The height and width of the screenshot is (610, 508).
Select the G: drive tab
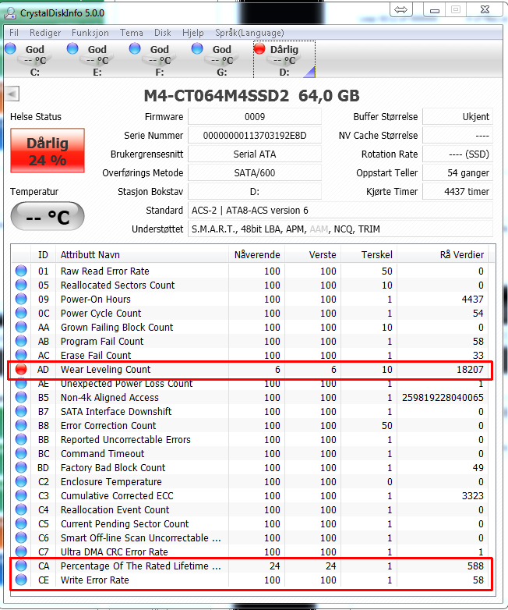221,59
